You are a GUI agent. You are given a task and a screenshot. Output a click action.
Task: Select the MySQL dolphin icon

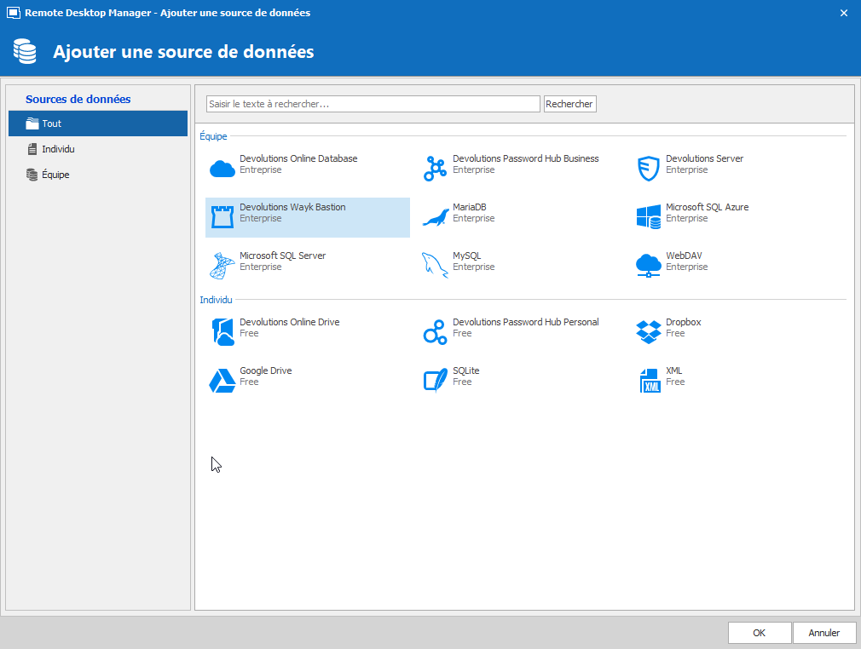click(x=435, y=266)
